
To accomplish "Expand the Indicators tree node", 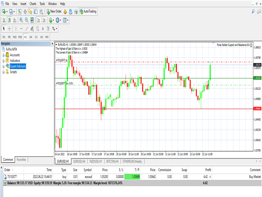I will [x=3, y=61].
